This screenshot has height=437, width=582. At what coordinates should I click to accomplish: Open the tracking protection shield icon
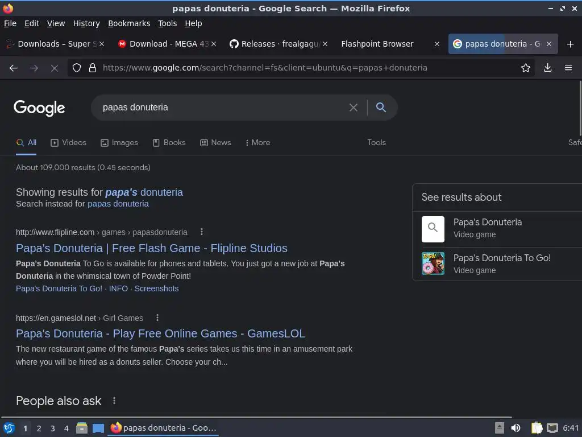[77, 68]
